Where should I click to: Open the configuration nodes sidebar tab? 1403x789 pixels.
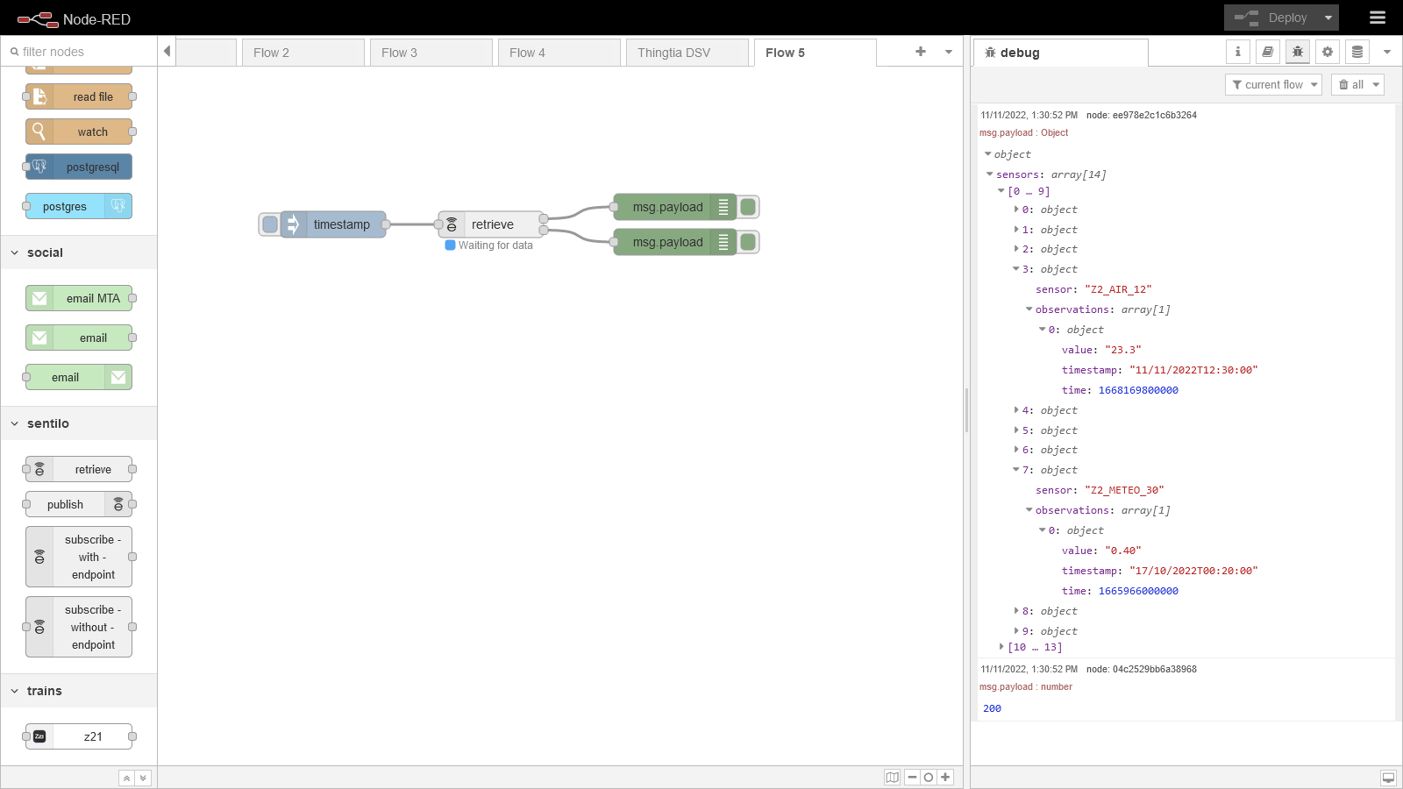coord(1328,52)
